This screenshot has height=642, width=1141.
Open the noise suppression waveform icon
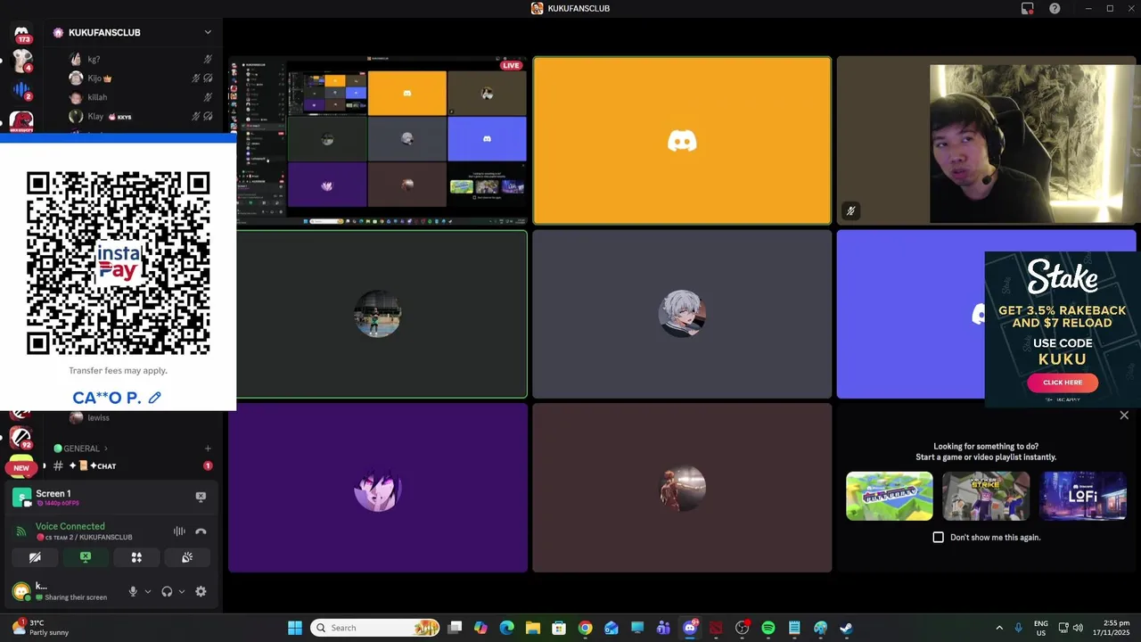[x=179, y=531]
